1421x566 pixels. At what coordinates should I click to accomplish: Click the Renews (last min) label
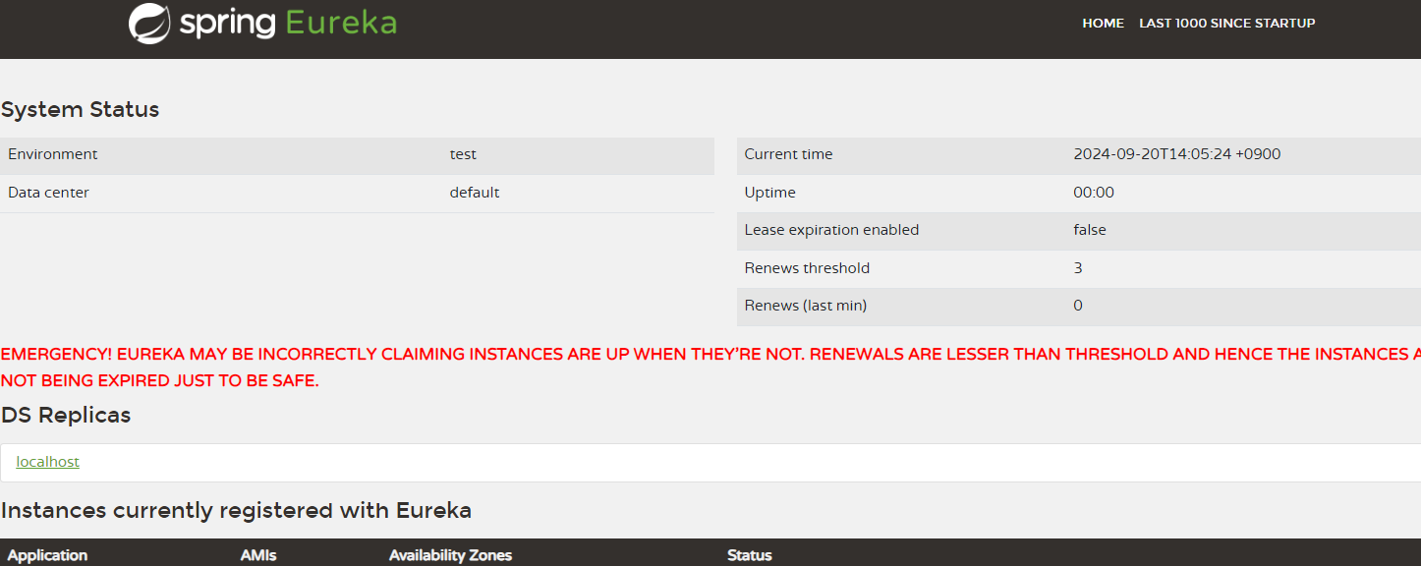point(806,306)
